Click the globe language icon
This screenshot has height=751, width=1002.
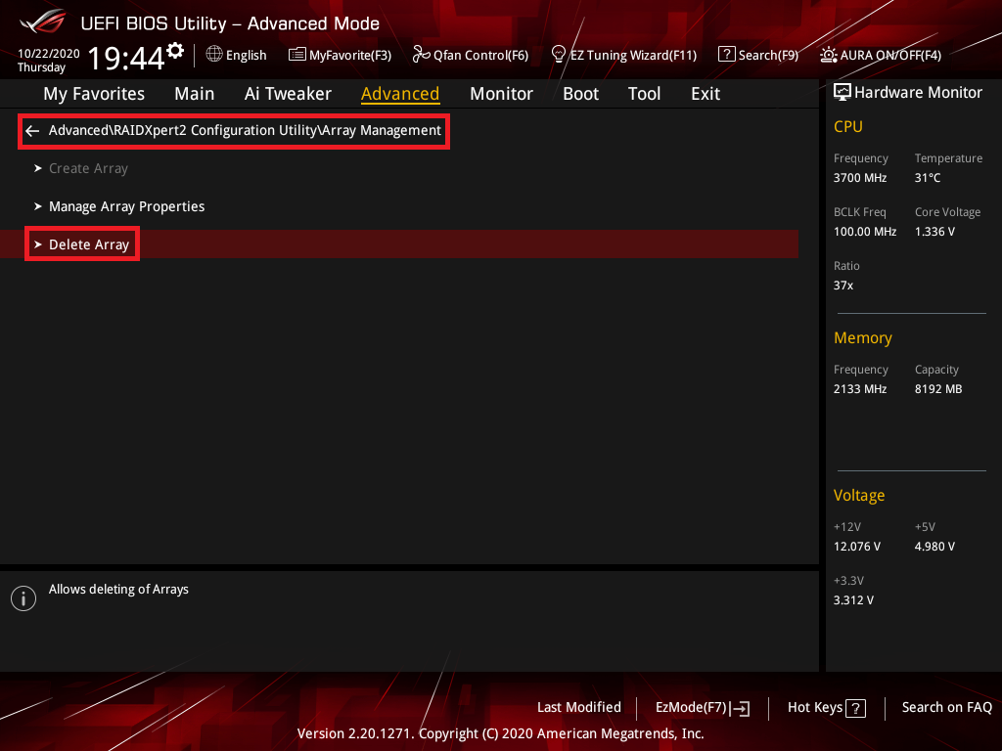click(x=213, y=55)
